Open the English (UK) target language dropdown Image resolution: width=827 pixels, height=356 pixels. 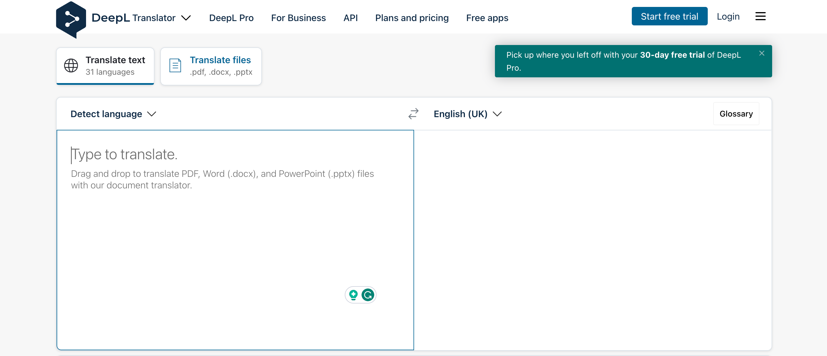coord(467,114)
